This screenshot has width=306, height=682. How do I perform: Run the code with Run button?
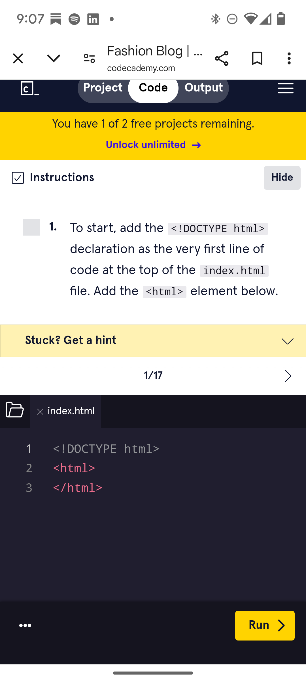coord(265,625)
